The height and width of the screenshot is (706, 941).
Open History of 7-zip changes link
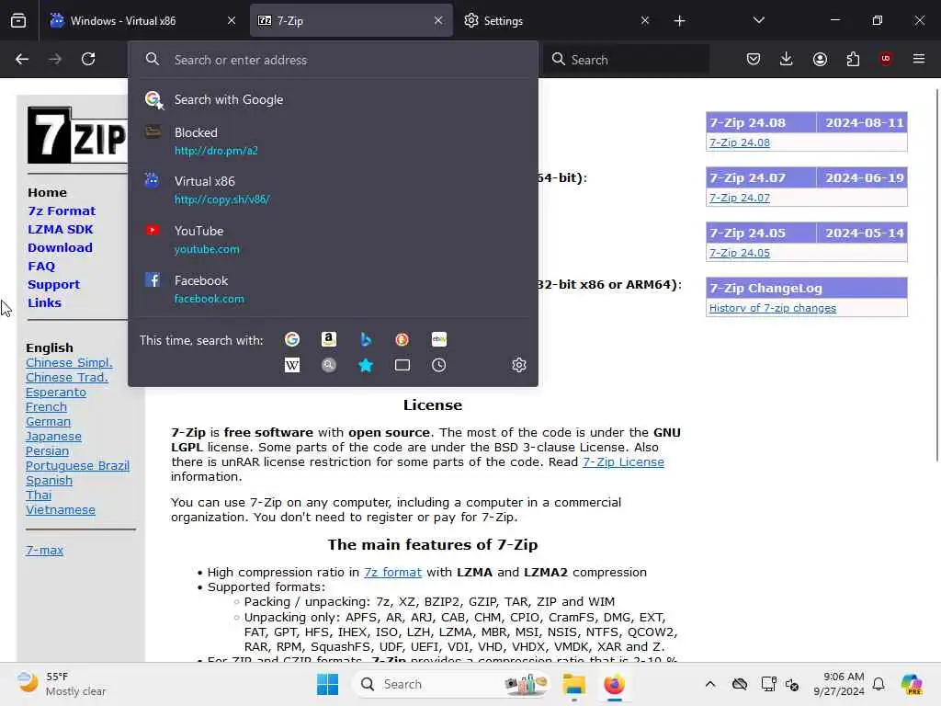point(772,308)
